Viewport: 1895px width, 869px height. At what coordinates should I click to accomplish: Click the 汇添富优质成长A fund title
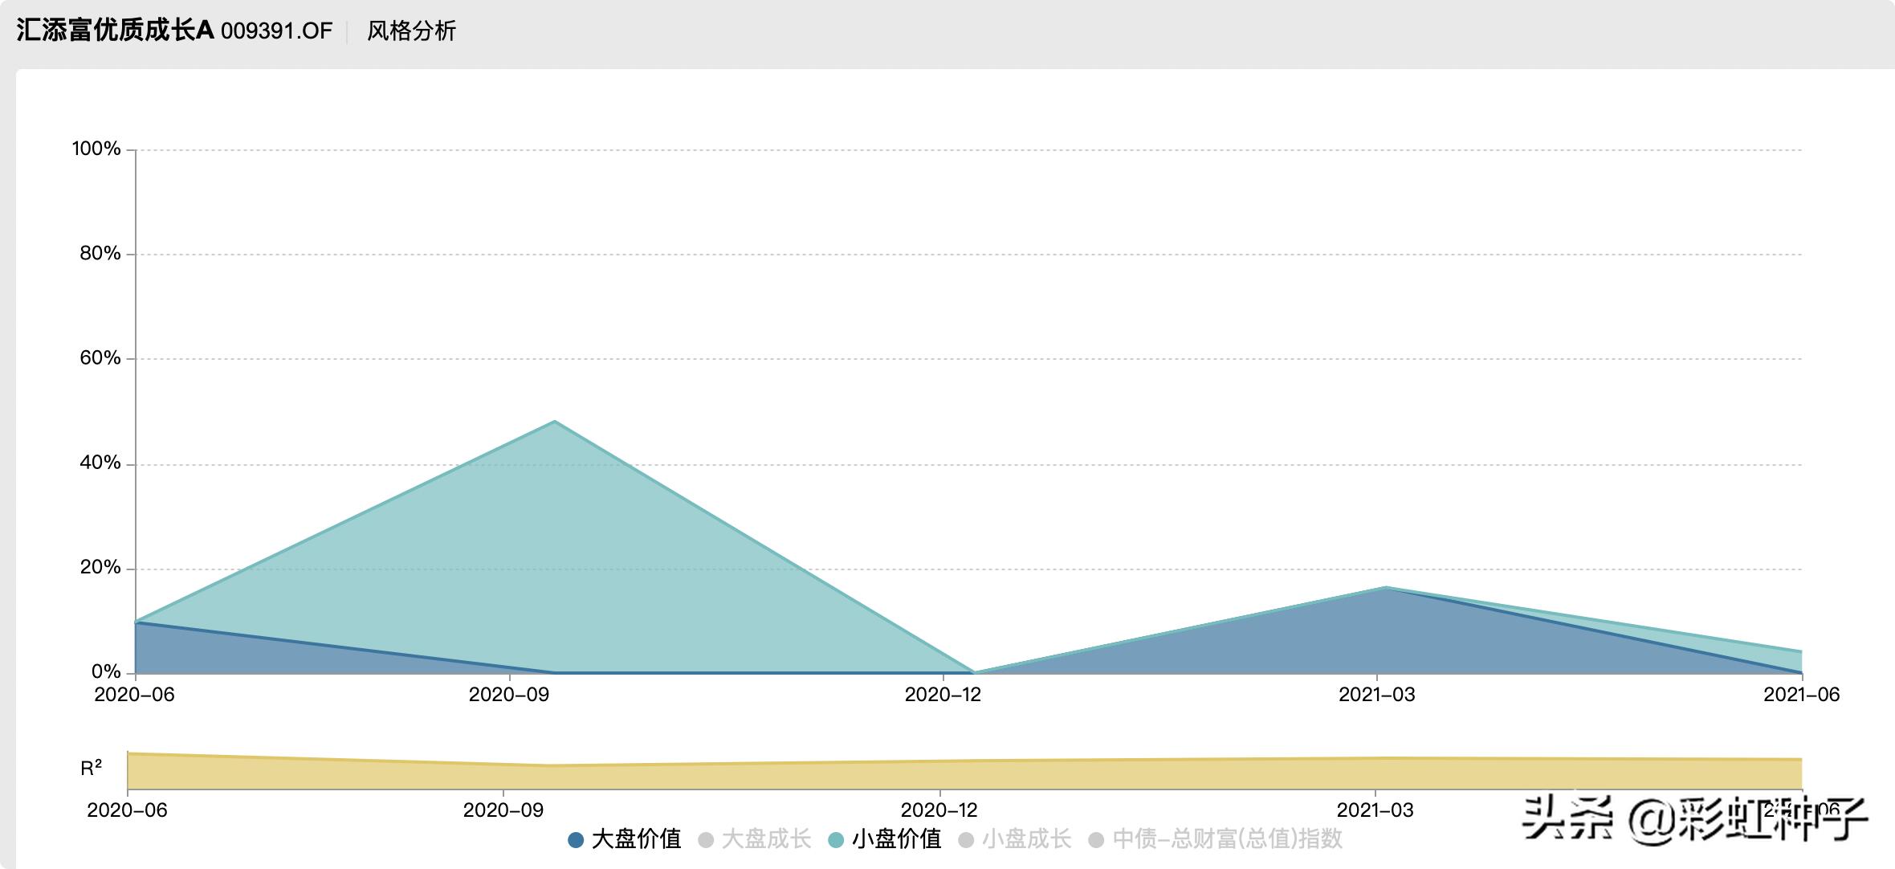pos(115,31)
